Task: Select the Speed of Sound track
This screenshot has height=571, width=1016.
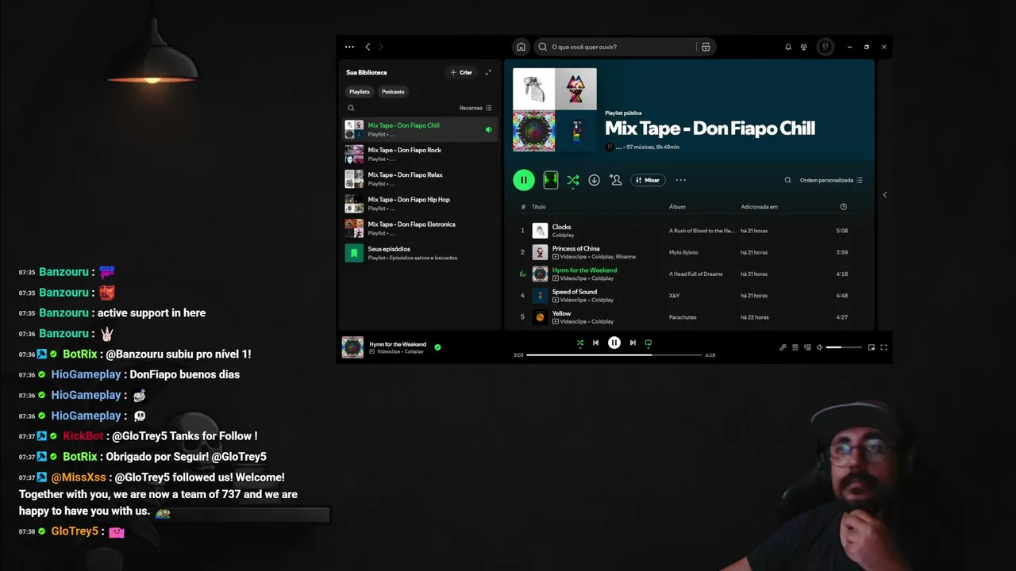Action: point(688,295)
